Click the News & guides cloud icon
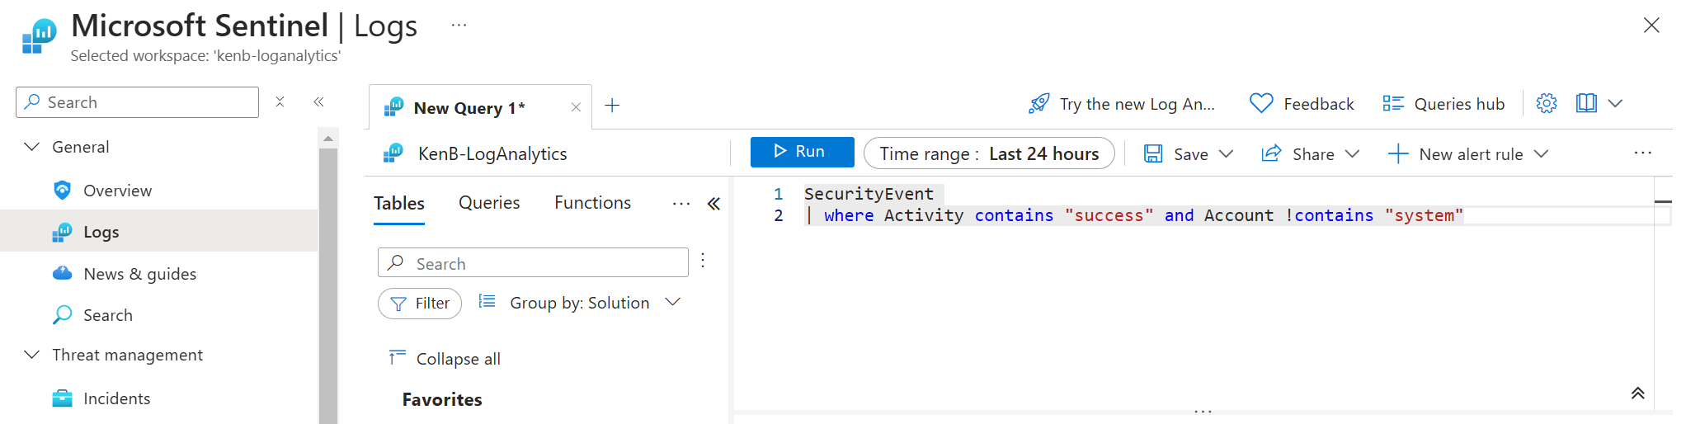The image size is (1686, 424). coord(62,273)
